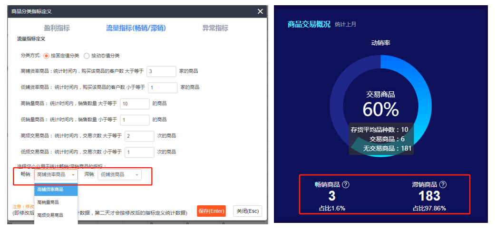Click help icon next to 畅销商品
The image size is (496, 230).
click(x=346, y=185)
